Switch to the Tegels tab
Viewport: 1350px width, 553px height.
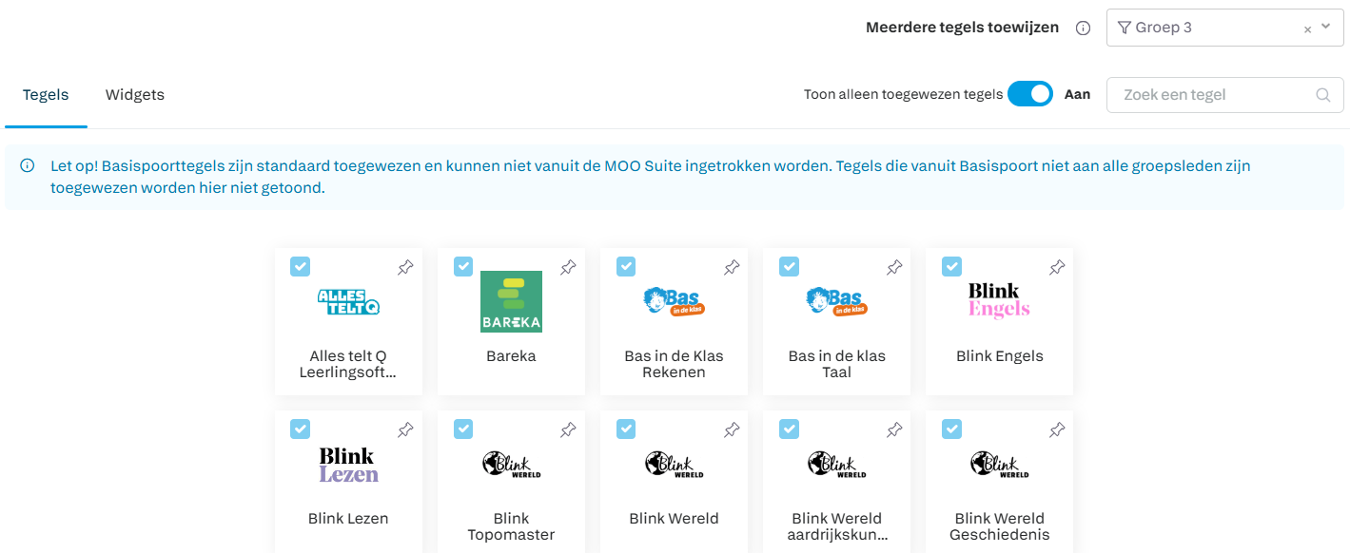tap(46, 95)
